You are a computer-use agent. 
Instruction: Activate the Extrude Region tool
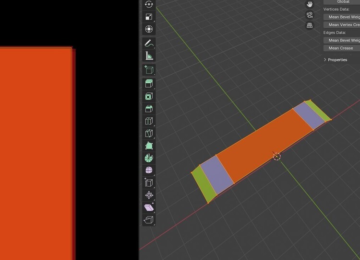click(149, 84)
